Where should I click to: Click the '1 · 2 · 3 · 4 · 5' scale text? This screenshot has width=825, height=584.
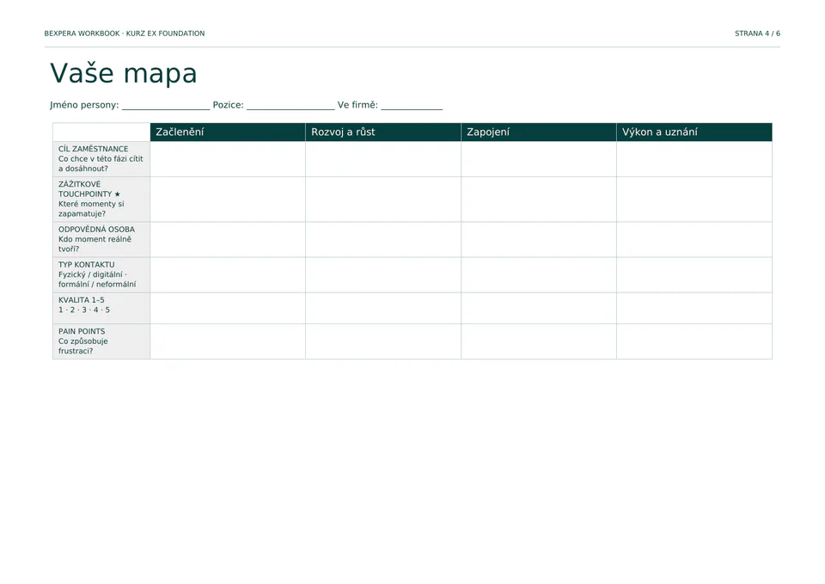click(84, 310)
